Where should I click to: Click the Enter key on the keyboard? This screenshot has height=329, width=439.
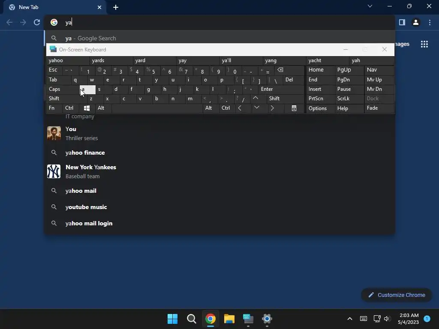(x=281, y=89)
